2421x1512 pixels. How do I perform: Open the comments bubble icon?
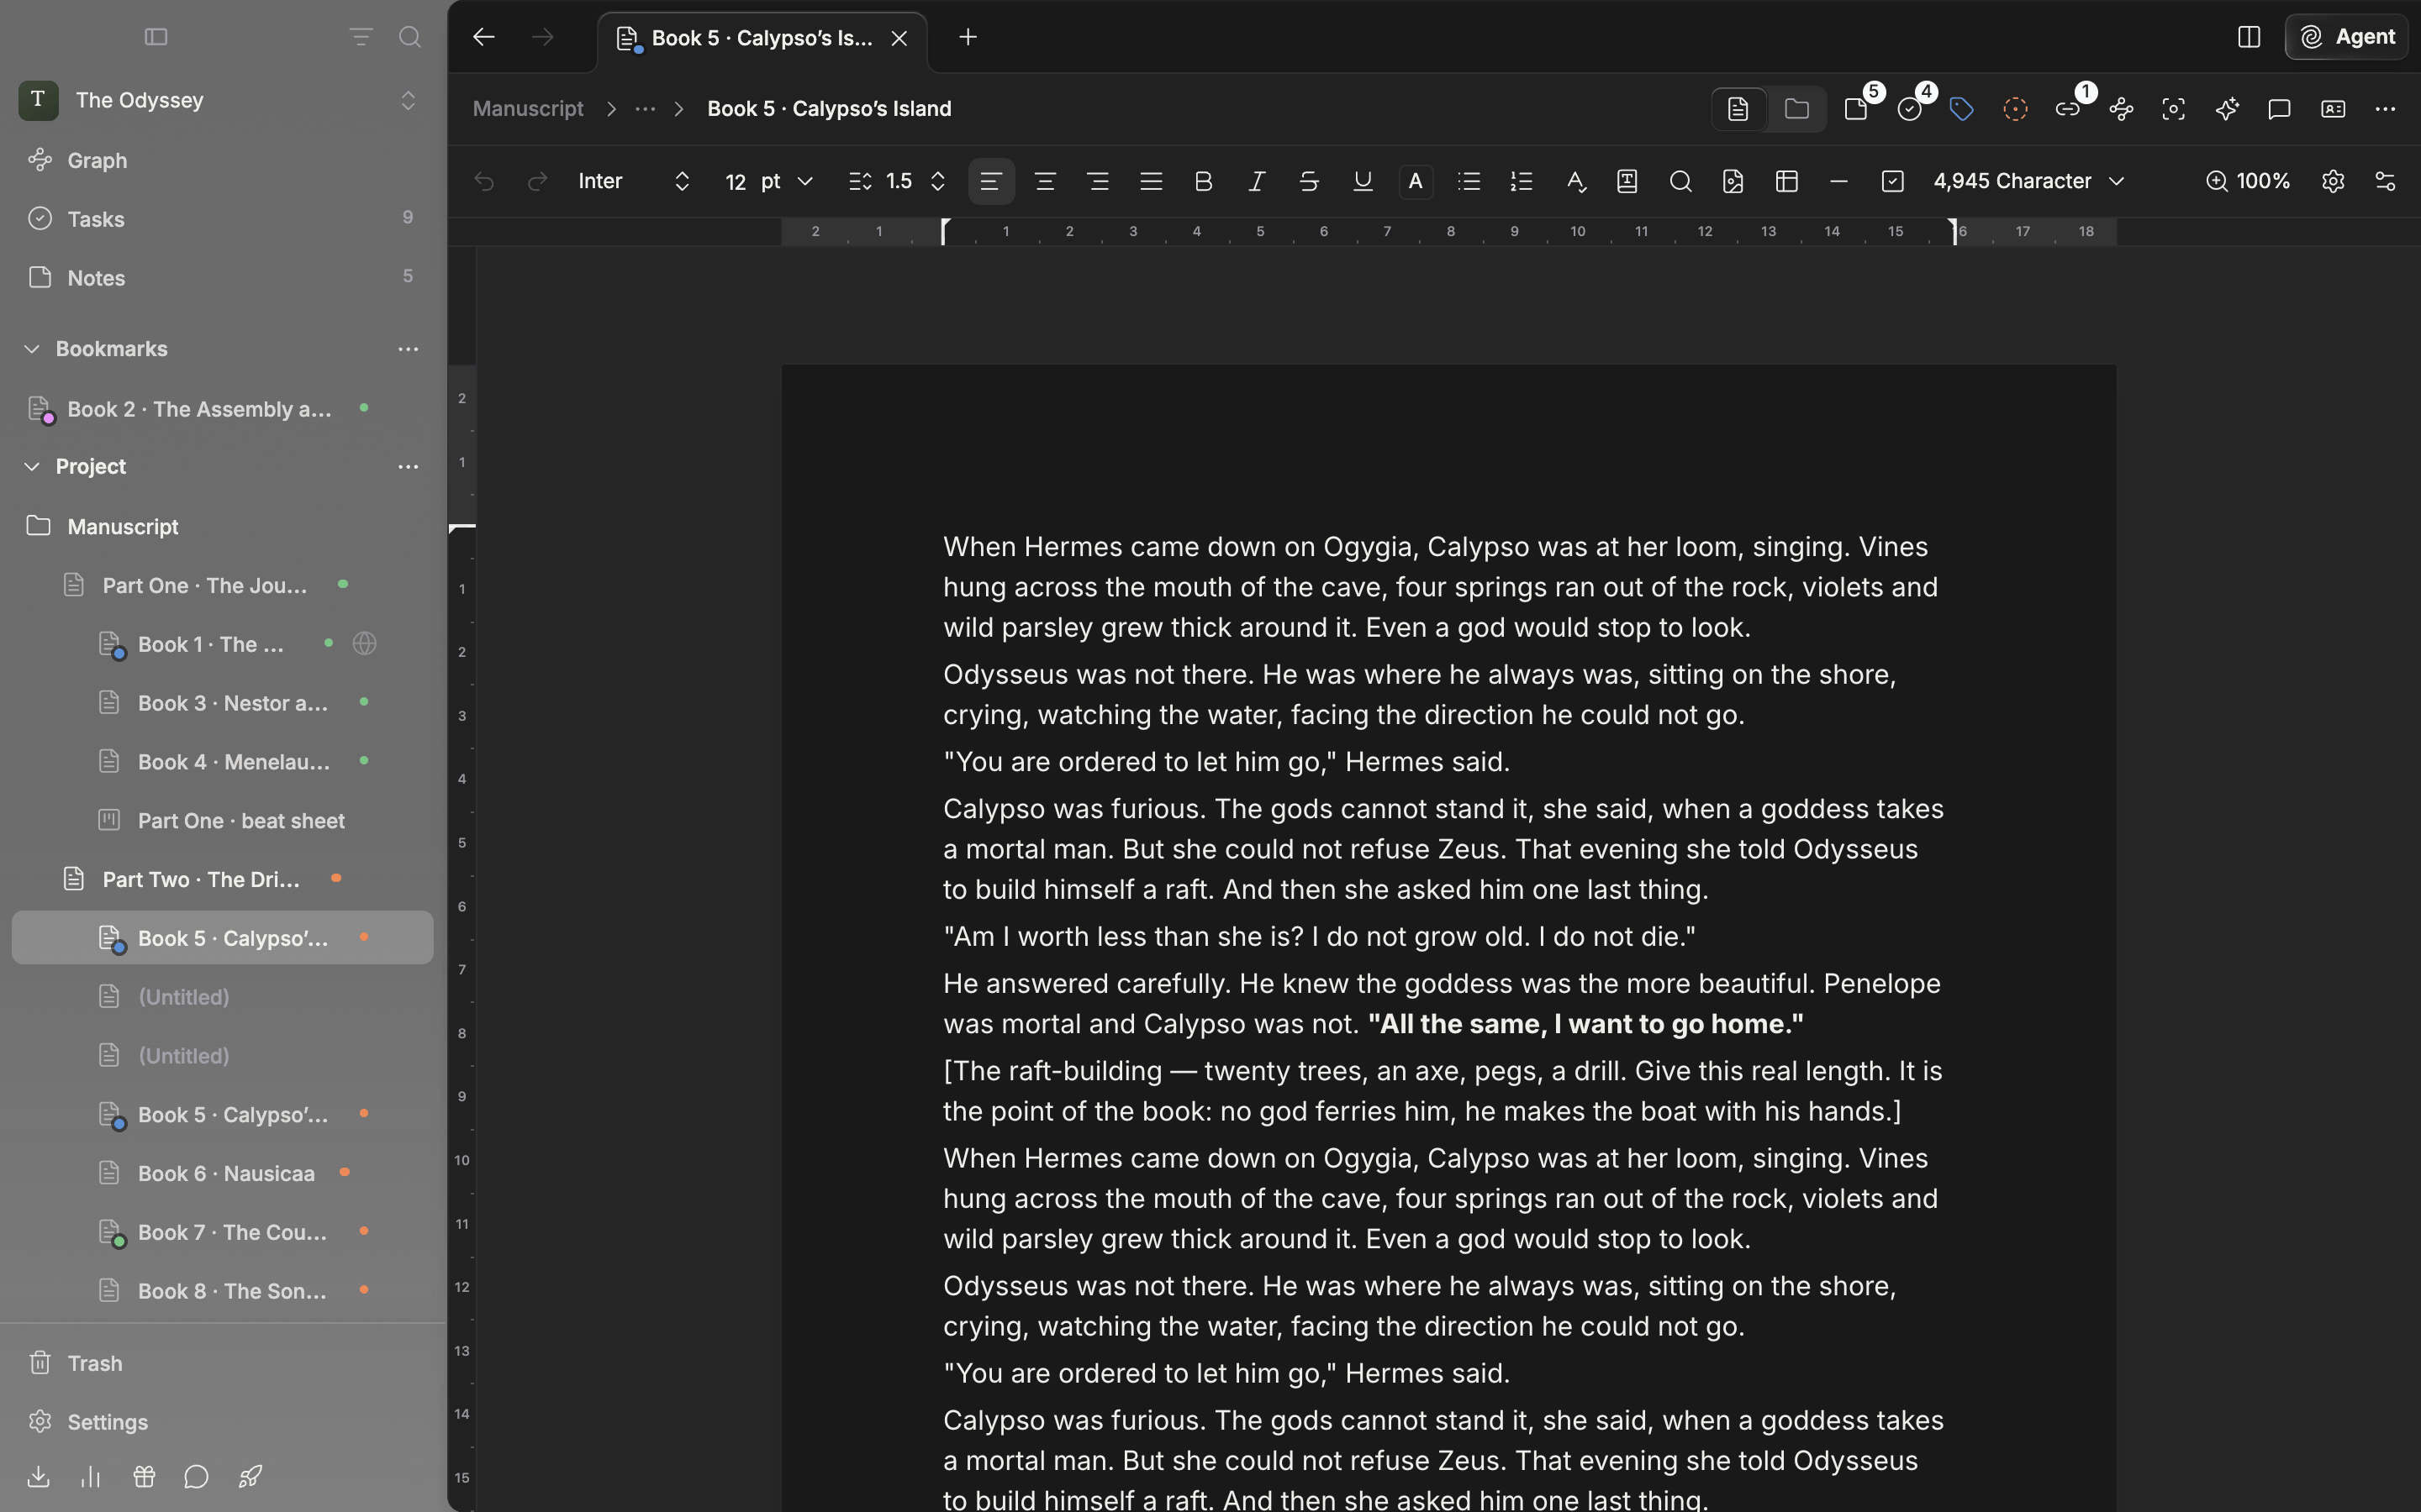coord(2280,109)
